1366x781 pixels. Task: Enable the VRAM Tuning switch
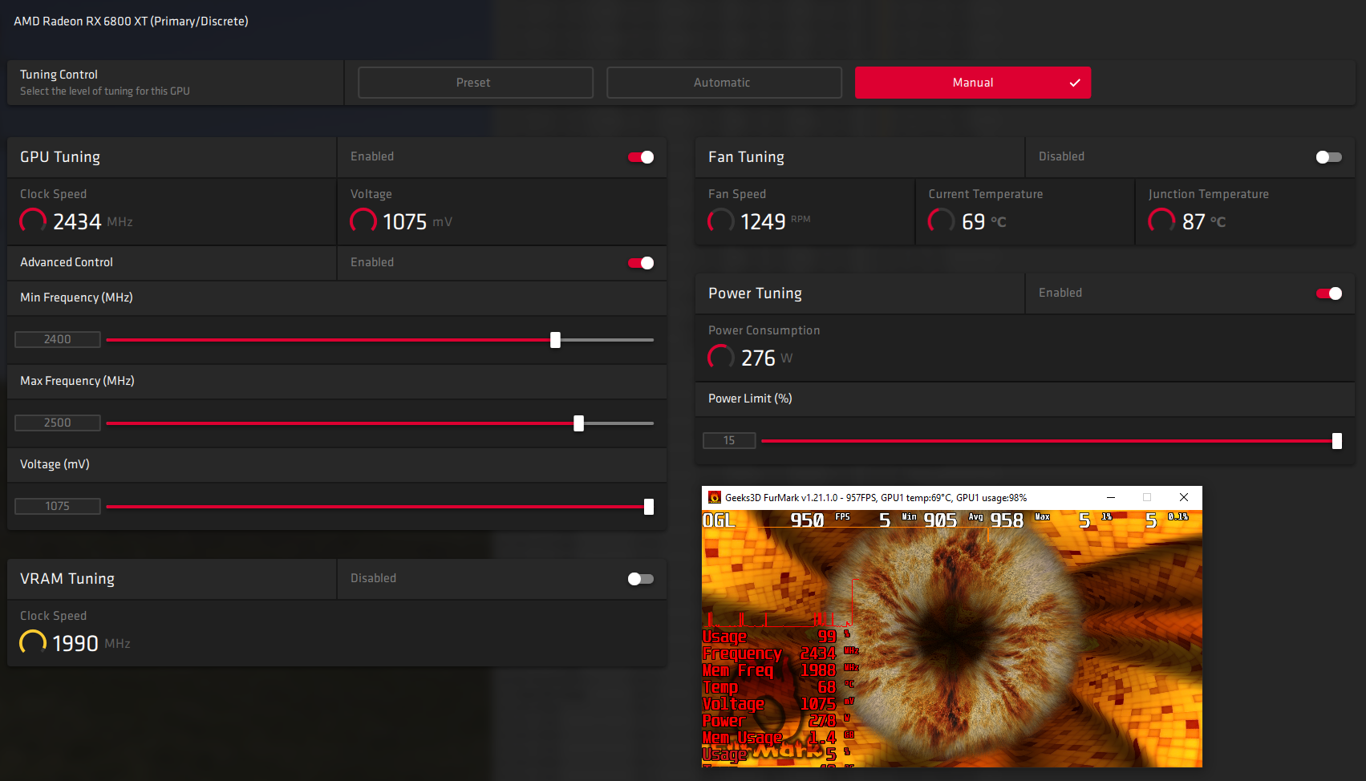[641, 579]
